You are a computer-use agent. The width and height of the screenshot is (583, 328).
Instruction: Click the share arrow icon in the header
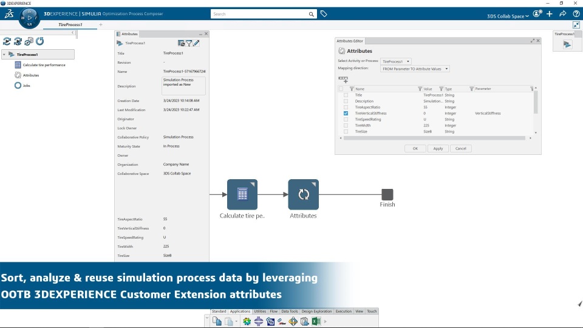click(563, 14)
